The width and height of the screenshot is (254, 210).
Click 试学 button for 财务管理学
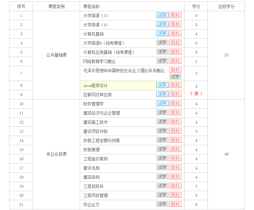click(162, 103)
